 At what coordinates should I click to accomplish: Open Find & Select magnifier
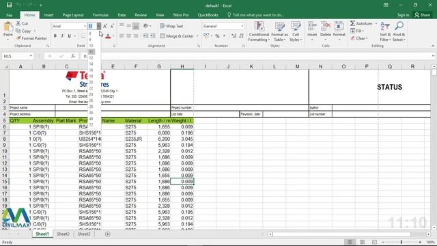(x=399, y=31)
